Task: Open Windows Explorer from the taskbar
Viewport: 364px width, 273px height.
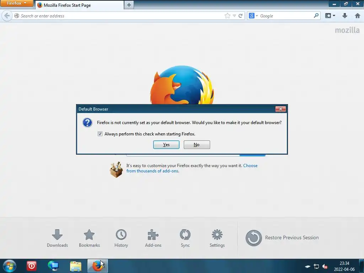Action: point(76,266)
